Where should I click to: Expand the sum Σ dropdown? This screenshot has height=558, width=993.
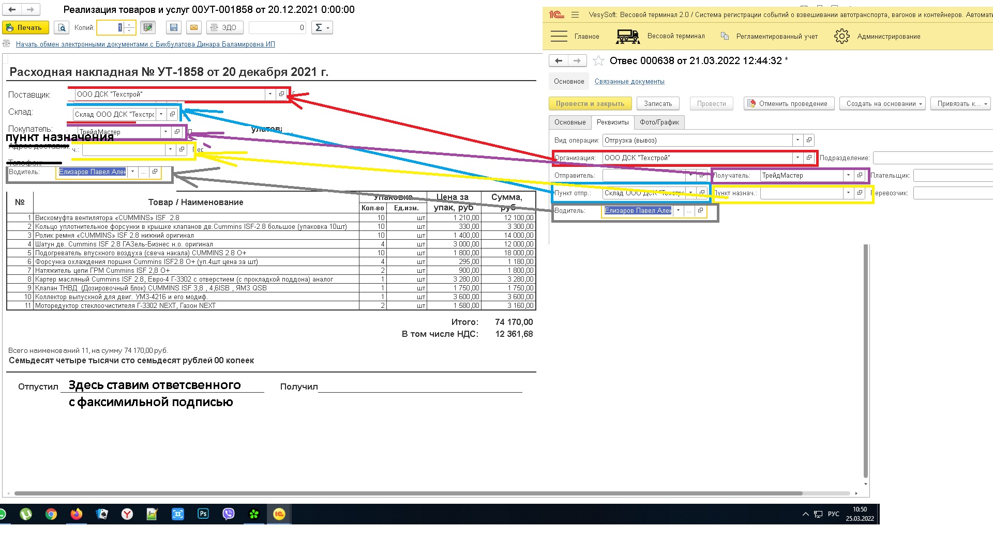tap(322, 28)
